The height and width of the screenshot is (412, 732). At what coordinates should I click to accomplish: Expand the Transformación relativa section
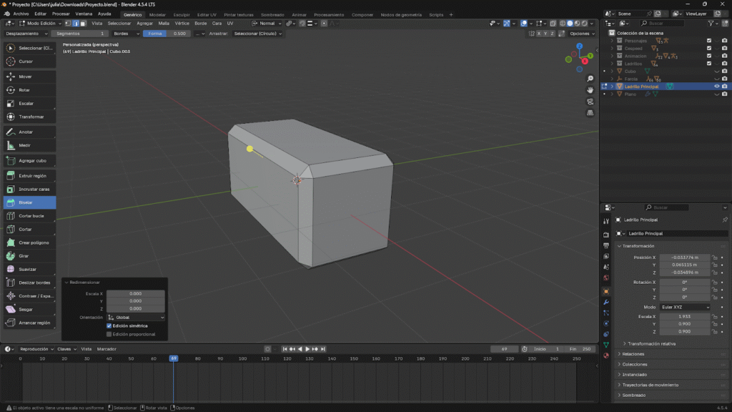coord(651,343)
